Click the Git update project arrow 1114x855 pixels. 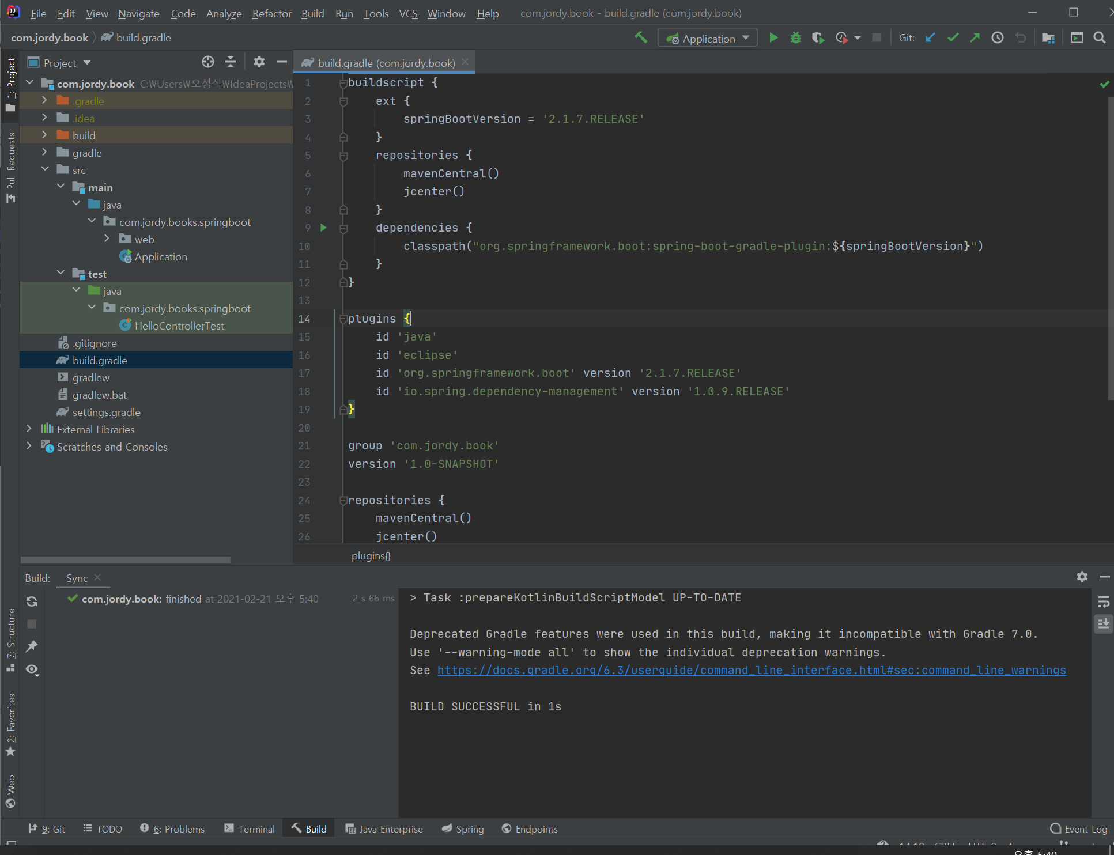click(930, 38)
